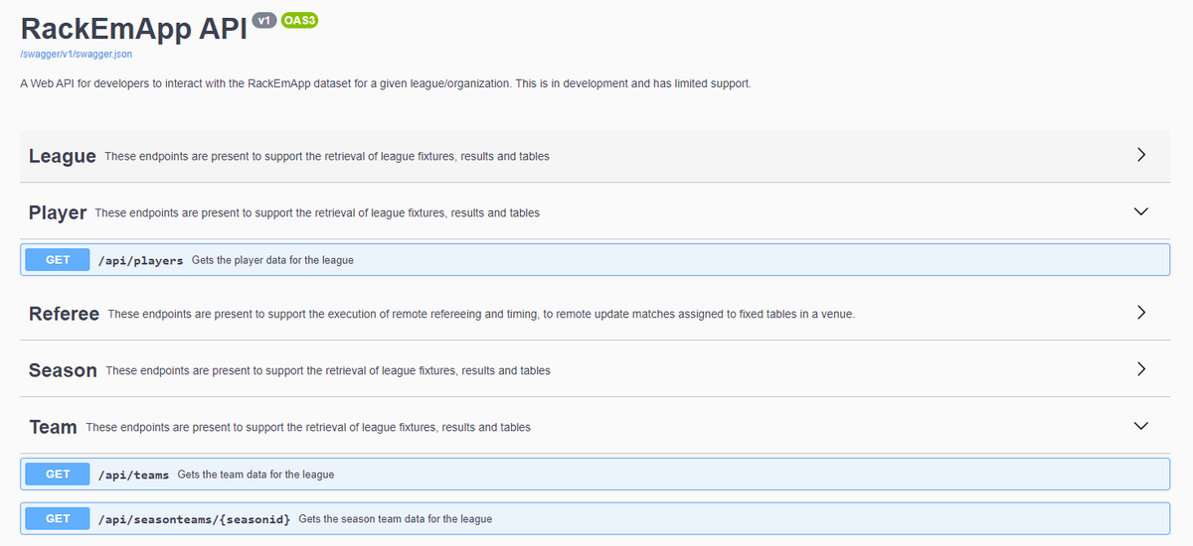Click the Referee section description text
The width and height of the screenshot is (1193, 546).
(x=481, y=314)
